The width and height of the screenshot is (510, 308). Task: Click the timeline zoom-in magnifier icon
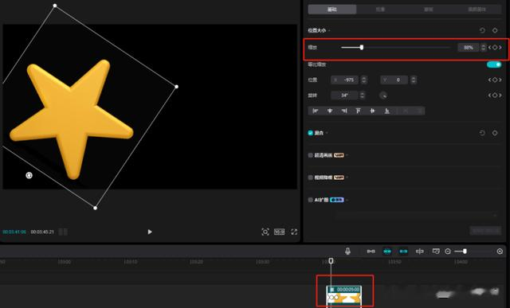pyautogui.click(x=500, y=251)
